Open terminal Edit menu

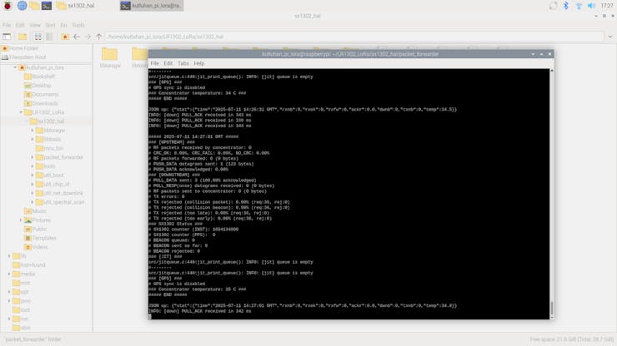(x=168, y=63)
